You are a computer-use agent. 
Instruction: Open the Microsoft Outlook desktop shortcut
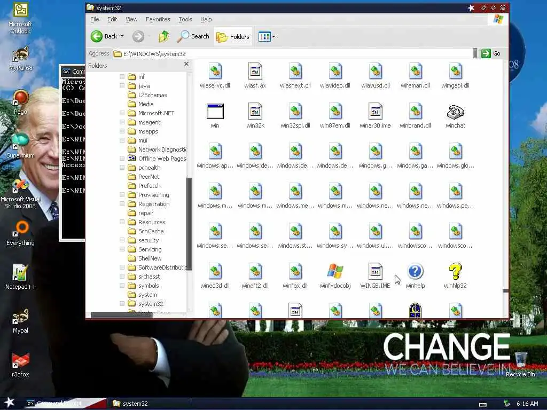tap(20, 18)
